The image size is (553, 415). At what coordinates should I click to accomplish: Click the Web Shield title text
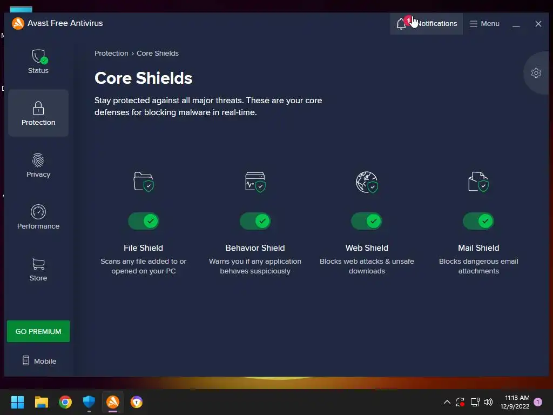tap(367, 248)
